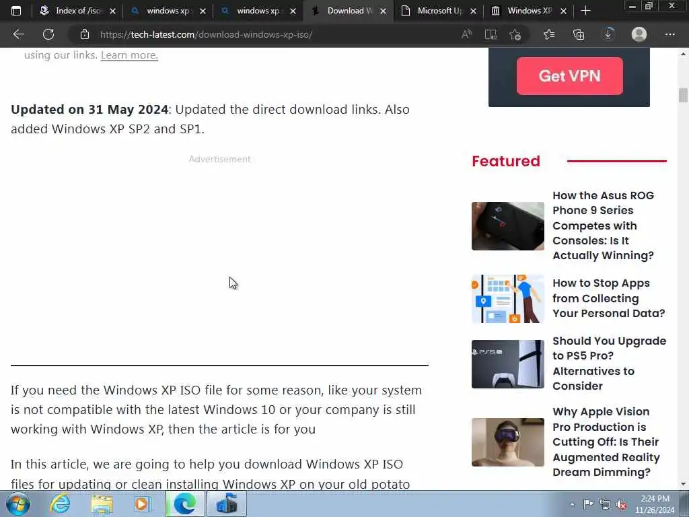Click the PS5 console thumbnail
Screen dimensions: 689x517
click(507, 364)
